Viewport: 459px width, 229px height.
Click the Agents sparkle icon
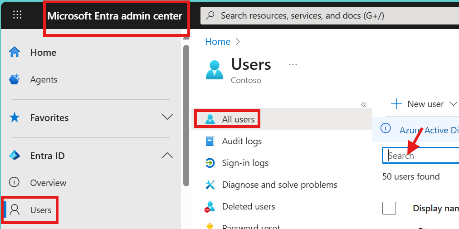point(15,79)
